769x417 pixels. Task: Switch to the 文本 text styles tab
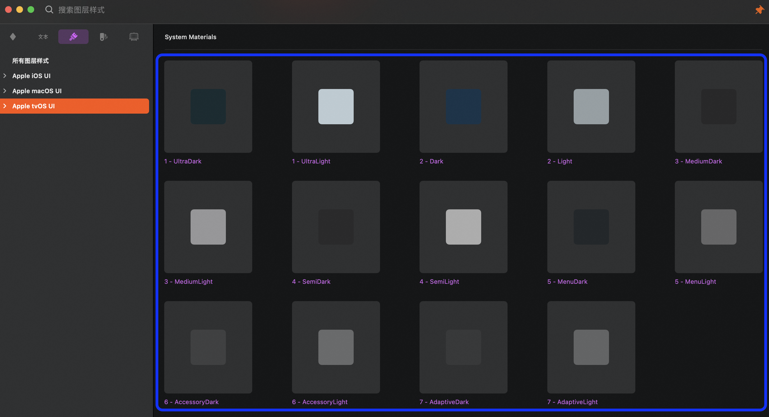point(43,37)
